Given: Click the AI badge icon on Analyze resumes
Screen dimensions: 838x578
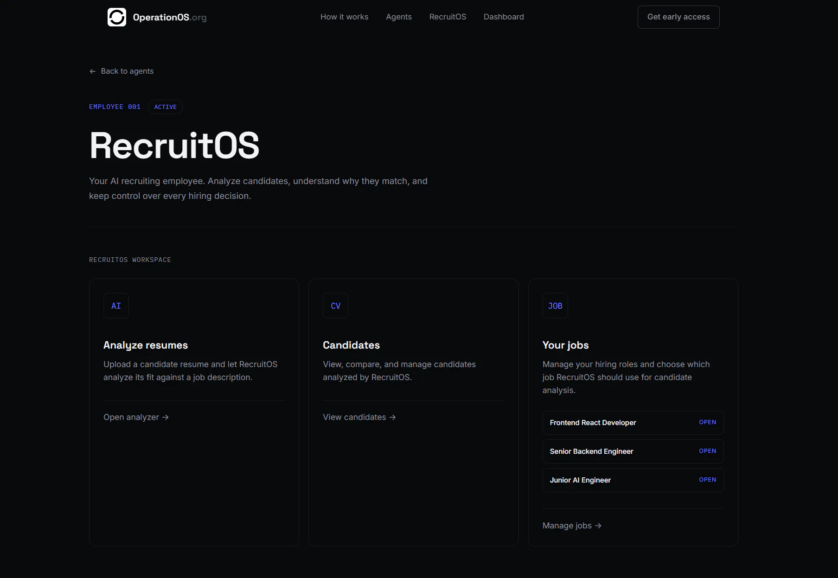Looking at the screenshot, I should [116, 306].
